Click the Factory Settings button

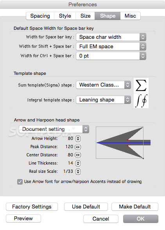[32, 206]
